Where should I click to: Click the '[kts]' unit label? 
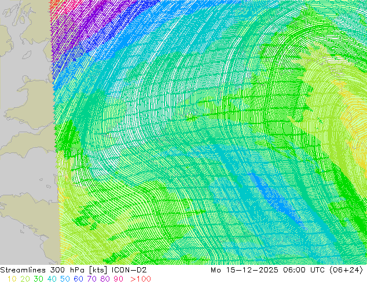click(98, 270)
